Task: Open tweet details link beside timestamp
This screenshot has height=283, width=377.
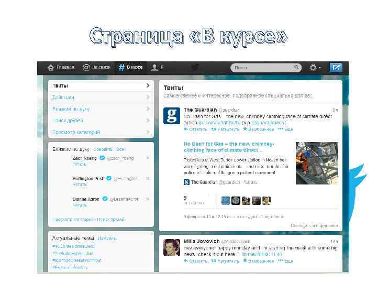Action: [x=272, y=216]
